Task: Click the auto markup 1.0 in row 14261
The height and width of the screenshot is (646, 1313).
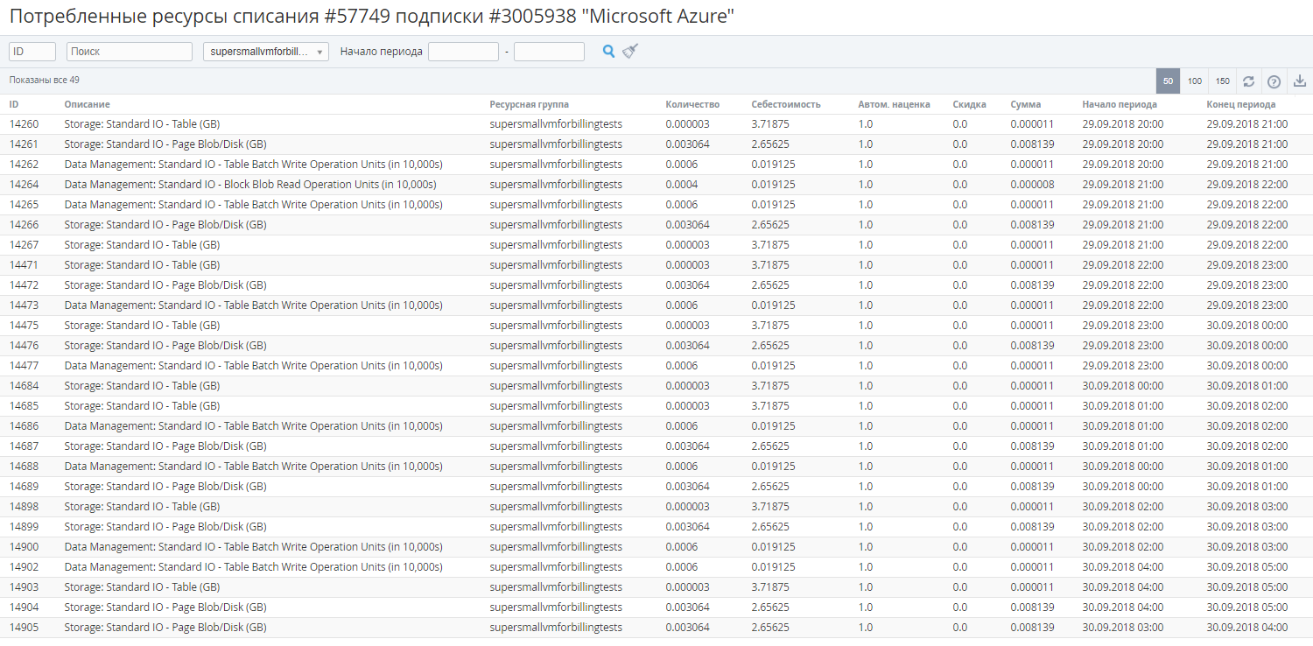Action: (x=865, y=144)
